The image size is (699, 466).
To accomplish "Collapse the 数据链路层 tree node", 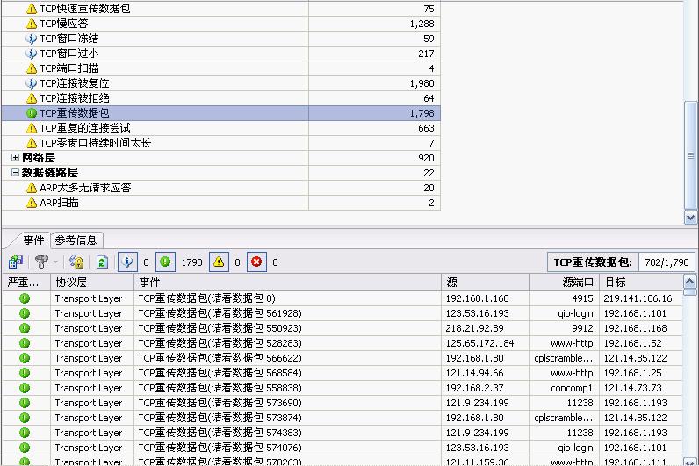I will (15, 172).
